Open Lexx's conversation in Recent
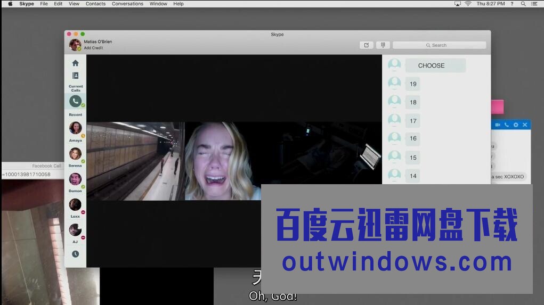The image size is (544, 305). point(75,204)
